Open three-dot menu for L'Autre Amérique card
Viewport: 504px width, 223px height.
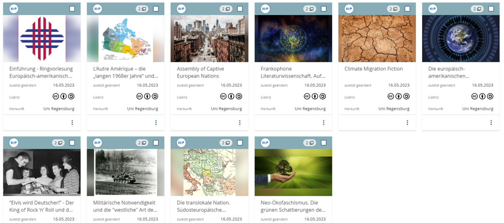156,123
